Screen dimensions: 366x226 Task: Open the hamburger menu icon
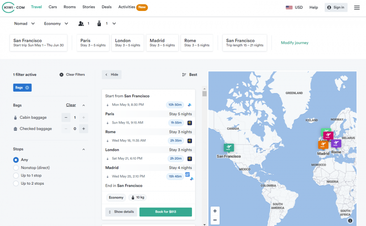356,8
